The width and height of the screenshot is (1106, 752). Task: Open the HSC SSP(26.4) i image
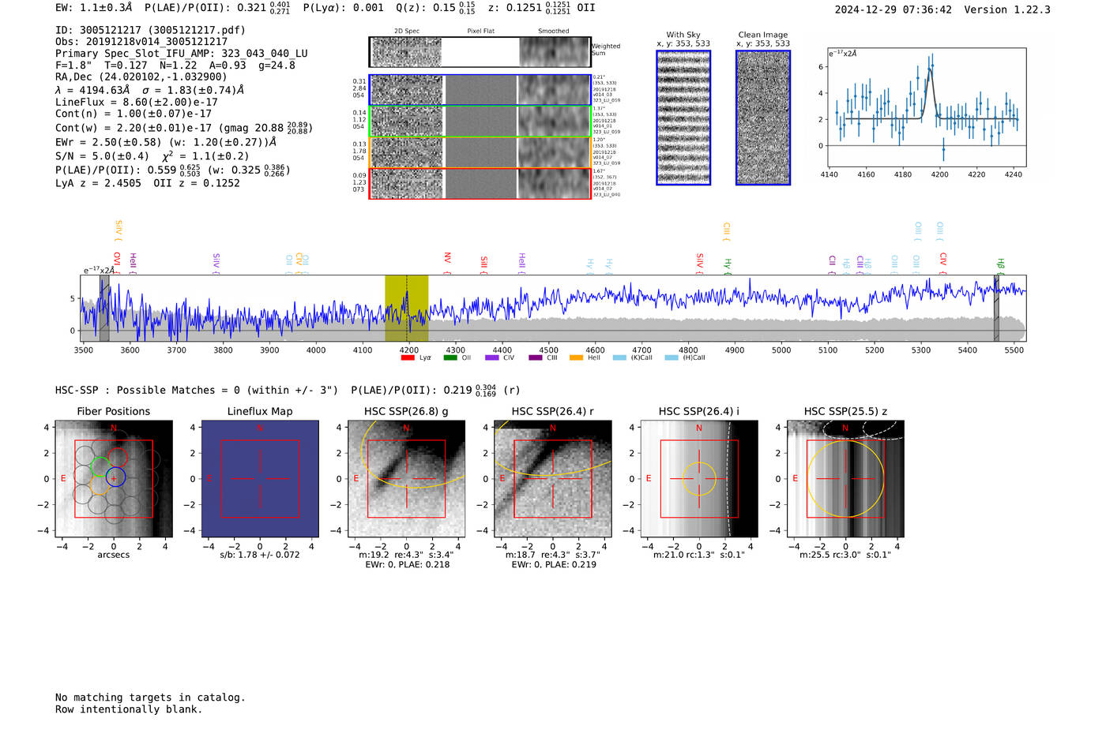pyautogui.click(x=699, y=479)
